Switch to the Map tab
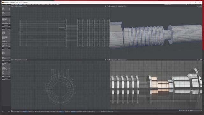Screen dimensions: 204x115 pyautogui.click(x=33, y=5)
